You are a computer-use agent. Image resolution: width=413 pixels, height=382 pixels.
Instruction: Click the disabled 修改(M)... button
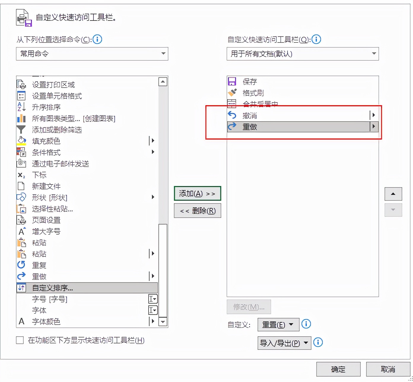(249, 307)
